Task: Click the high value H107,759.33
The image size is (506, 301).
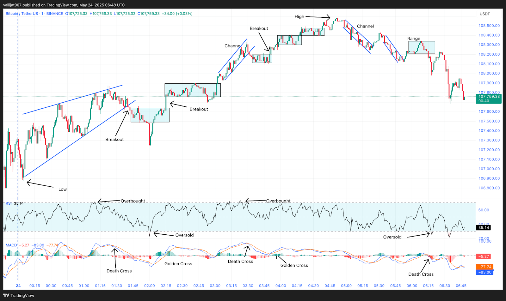Action: (101, 14)
